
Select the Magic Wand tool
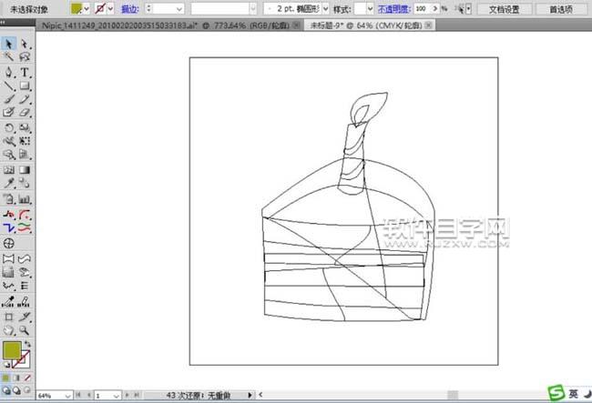point(8,57)
